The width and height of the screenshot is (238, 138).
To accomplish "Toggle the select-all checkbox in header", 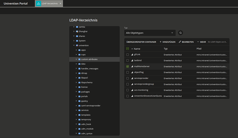I will (x=128, y=49).
